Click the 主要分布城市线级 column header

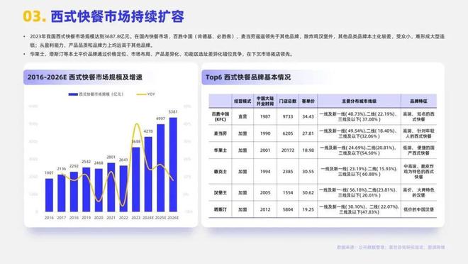359,101
